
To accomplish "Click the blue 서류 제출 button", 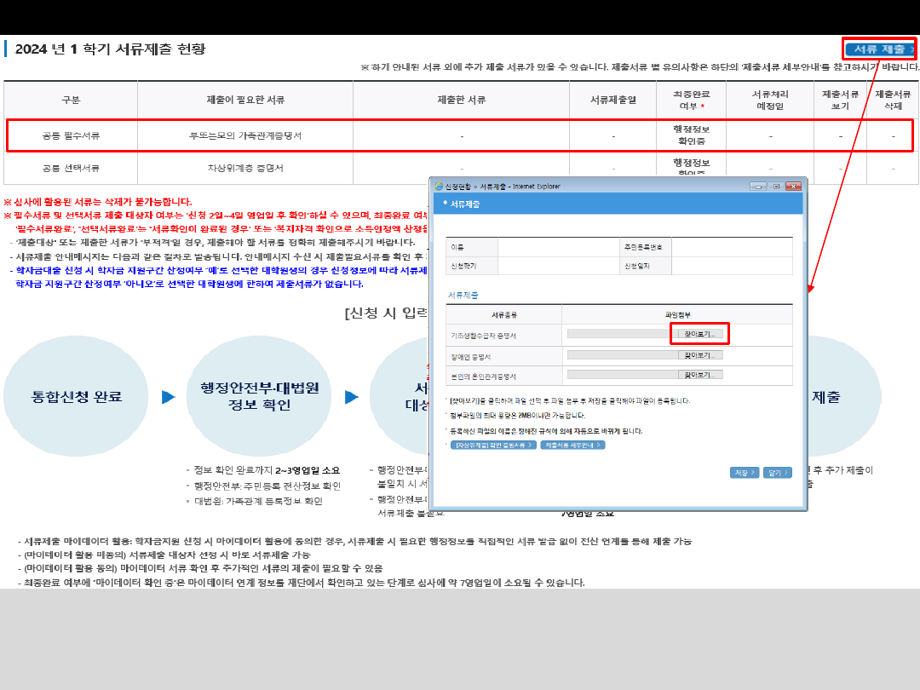I will tap(879, 49).
